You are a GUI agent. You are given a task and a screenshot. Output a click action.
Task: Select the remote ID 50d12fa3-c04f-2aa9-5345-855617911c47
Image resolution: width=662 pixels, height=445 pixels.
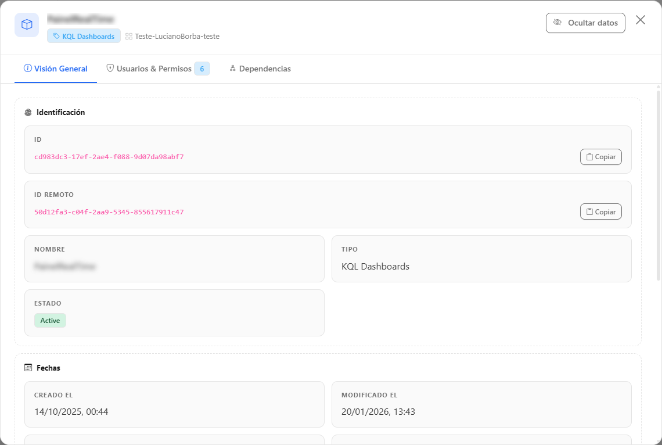tap(109, 212)
